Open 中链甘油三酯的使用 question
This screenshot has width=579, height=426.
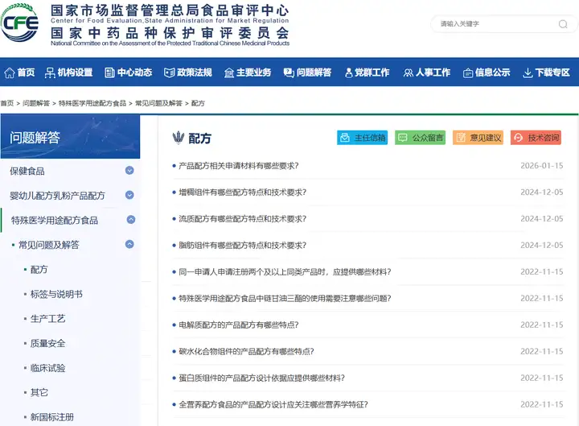285,298
